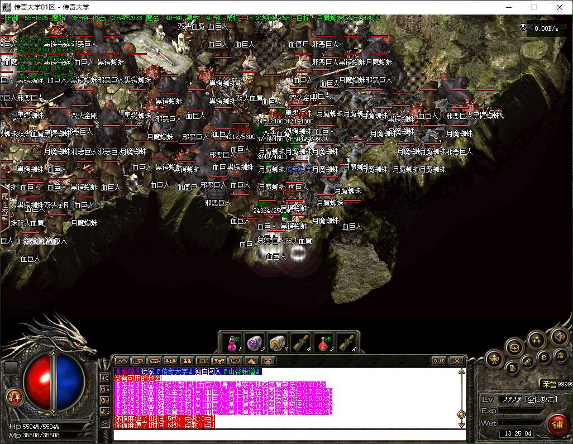Click the chat scrollbar down arrow
The height and width of the screenshot is (444, 573).
(x=461, y=425)
